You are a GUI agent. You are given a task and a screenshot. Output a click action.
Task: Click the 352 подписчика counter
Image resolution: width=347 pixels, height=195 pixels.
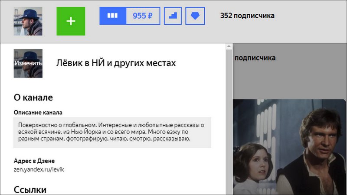[x=247, y=16]
